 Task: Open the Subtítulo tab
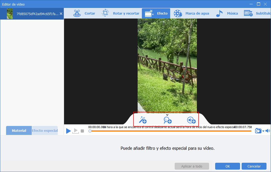[x=257, y=13]
